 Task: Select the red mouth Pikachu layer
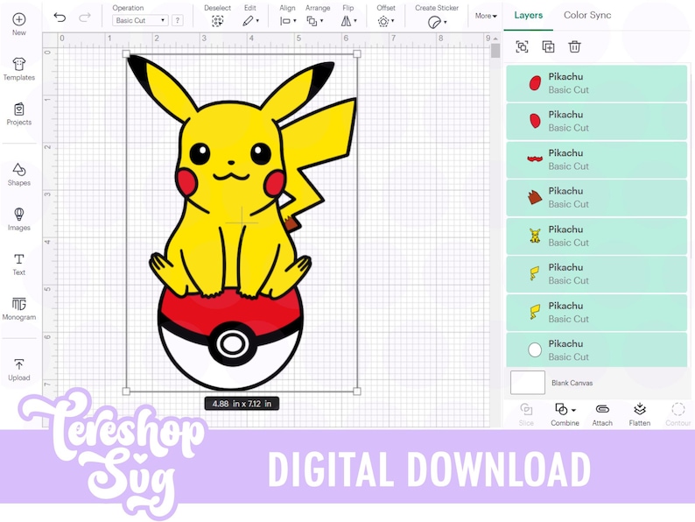tap(597, 159)
